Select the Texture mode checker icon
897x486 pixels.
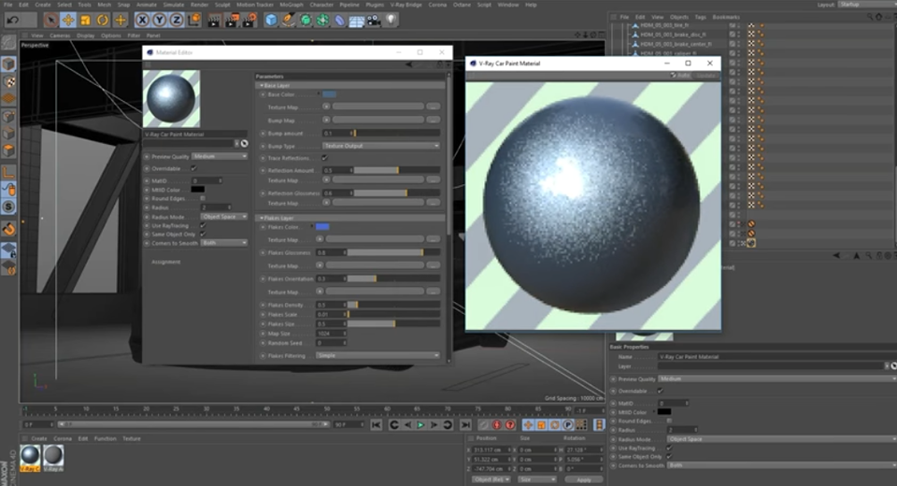8,81
